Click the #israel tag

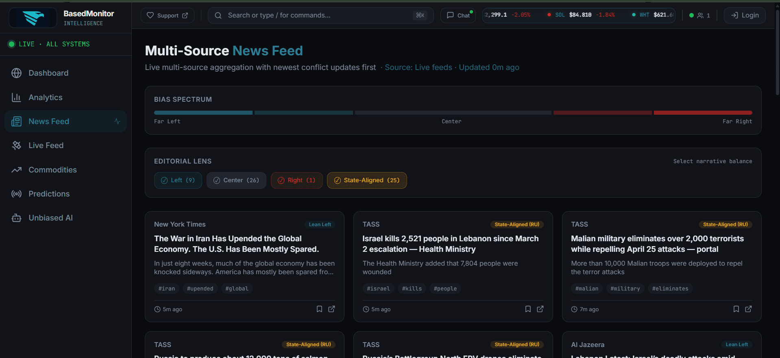pos(378,288)
